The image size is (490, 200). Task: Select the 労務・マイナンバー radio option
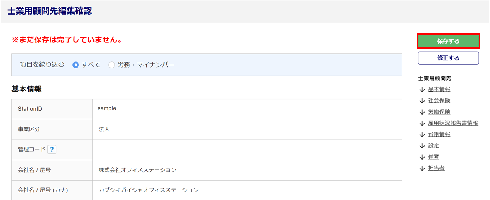[x=112, y=65]
